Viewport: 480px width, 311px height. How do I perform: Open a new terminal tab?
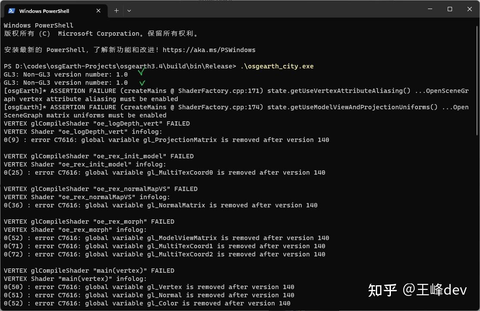(116, 11)
